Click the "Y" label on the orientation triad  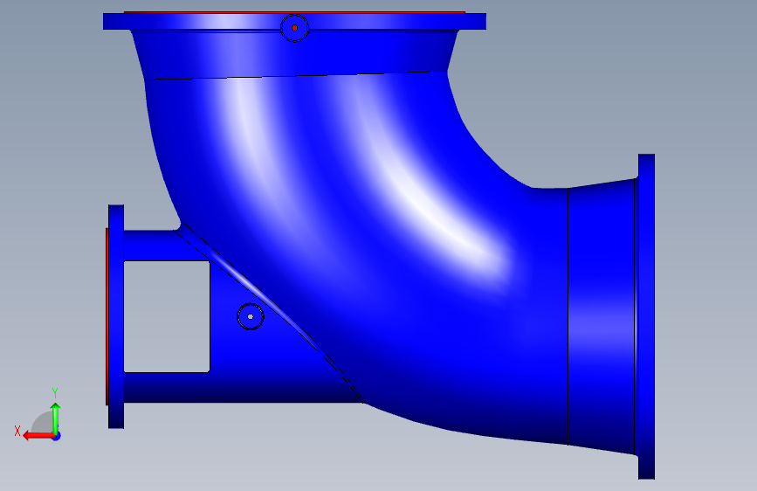click(55, 393)
